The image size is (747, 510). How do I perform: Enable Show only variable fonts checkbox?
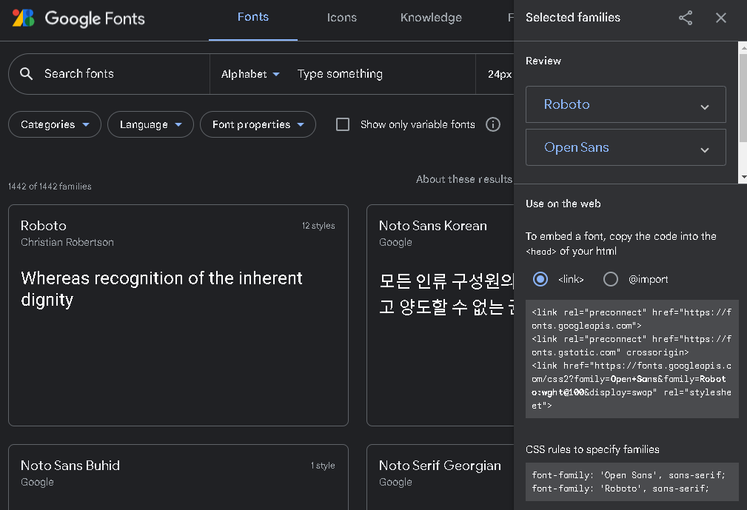(x=343, y=125)
